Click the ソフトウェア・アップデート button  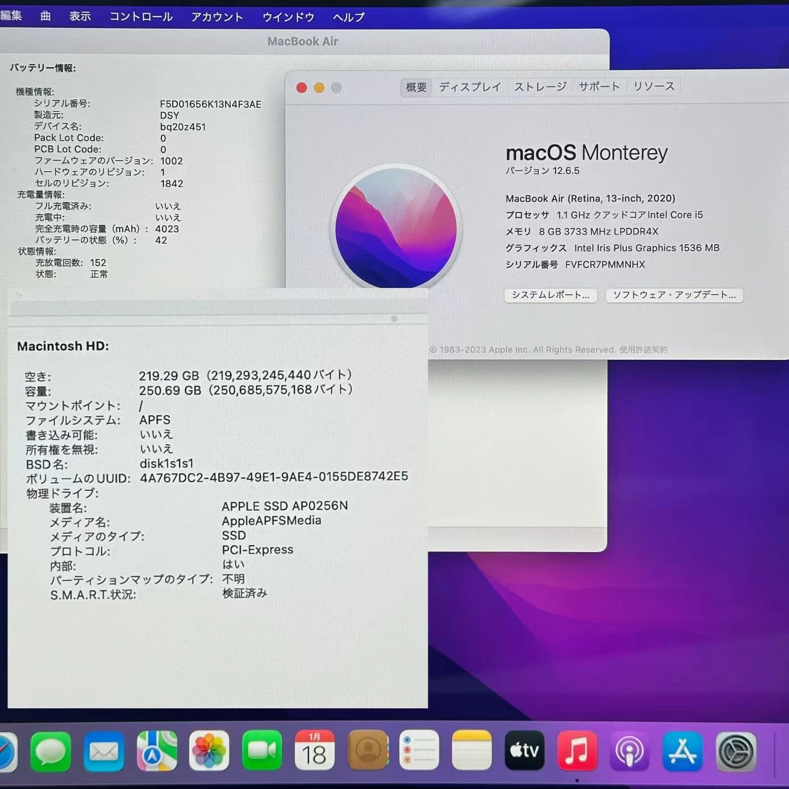(x=674, y=295)
